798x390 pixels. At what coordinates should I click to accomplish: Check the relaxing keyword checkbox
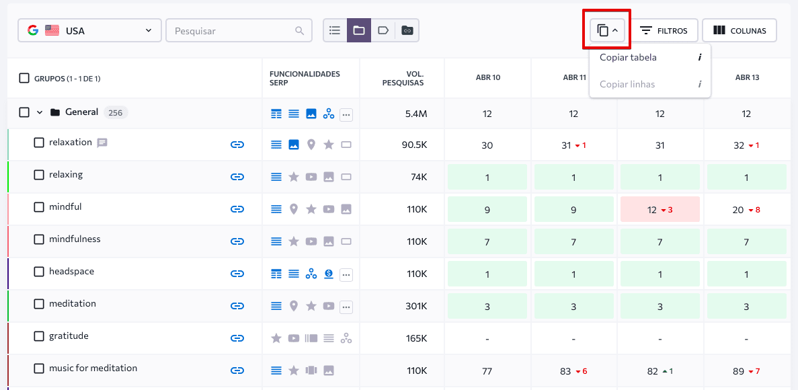[x=39, y=175]
